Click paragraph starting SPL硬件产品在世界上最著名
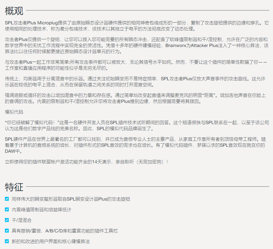This screenshot has height=249, width=273. pyautogui.click(x=135, y=145)
